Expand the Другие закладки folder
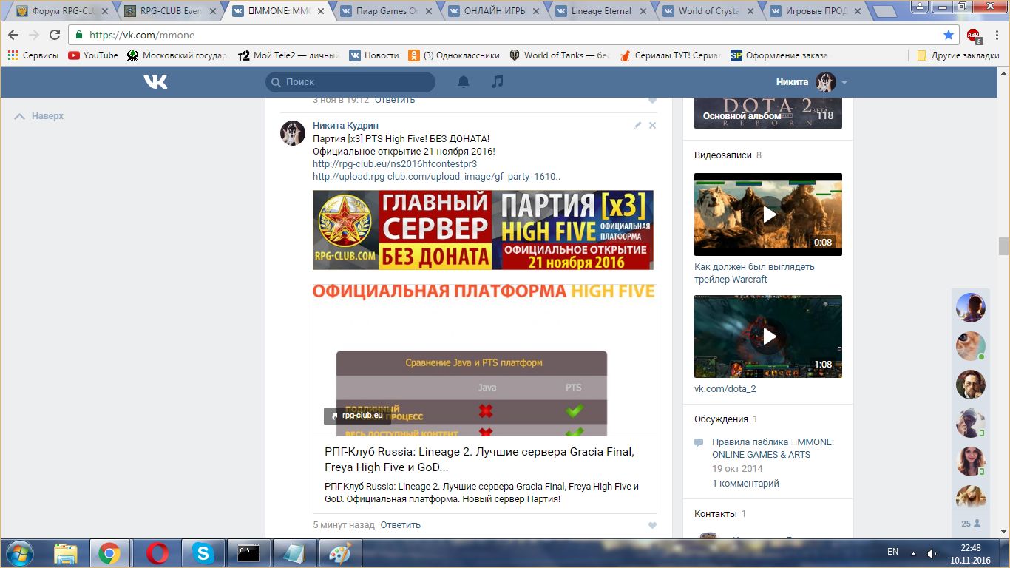The image size is (1010, 568). [958, 55]
